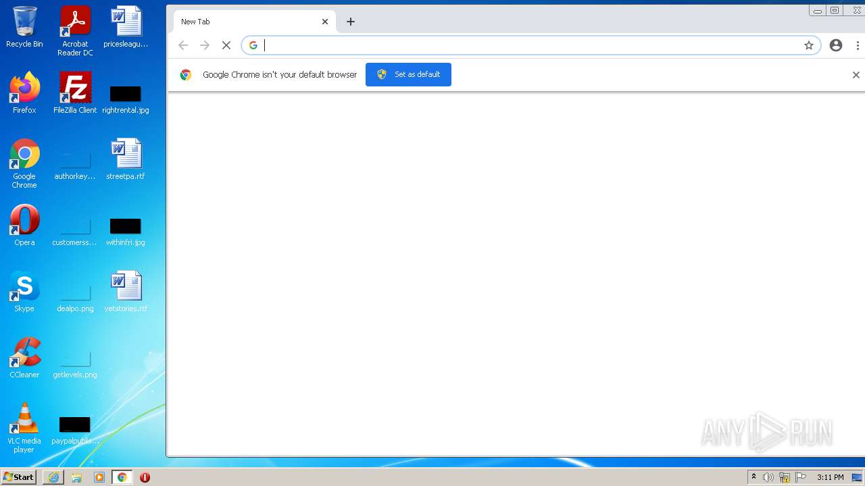Open Recycle Bin on desktop
The height and width of the screenshot is (486, 865).
coord(24,27)
